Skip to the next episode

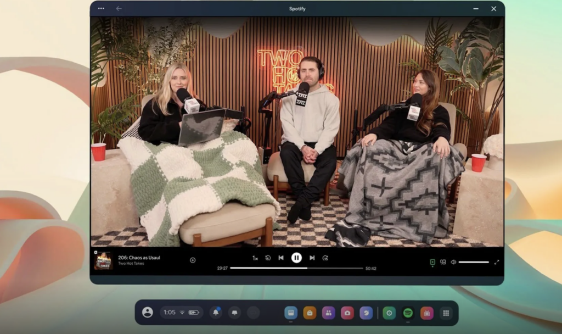coord(312,258)
